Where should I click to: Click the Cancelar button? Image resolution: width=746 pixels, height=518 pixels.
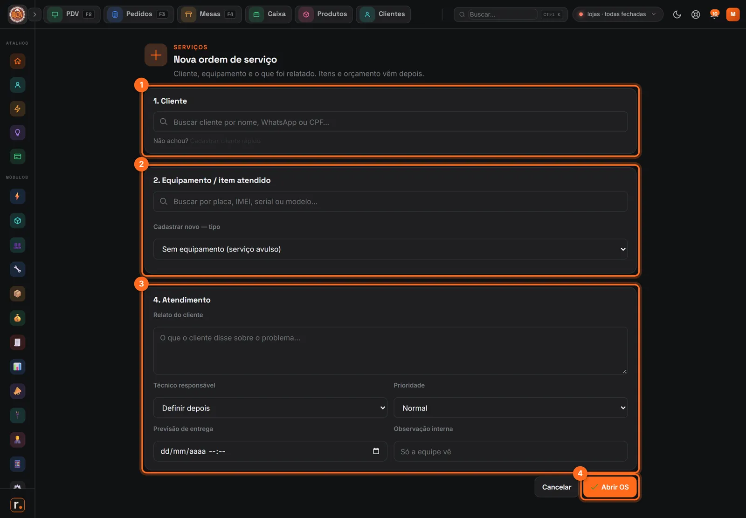pyautogui.click(x=557, y=487)
